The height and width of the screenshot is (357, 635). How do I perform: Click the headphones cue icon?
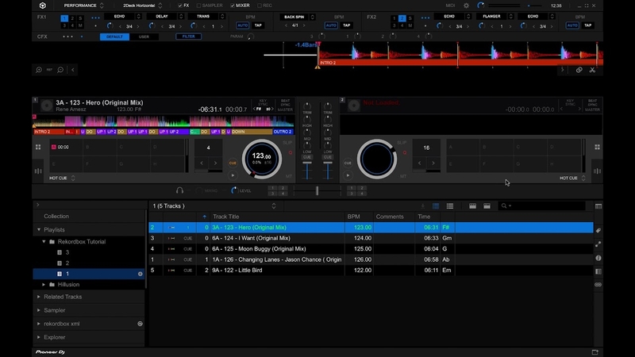(180, 190)
